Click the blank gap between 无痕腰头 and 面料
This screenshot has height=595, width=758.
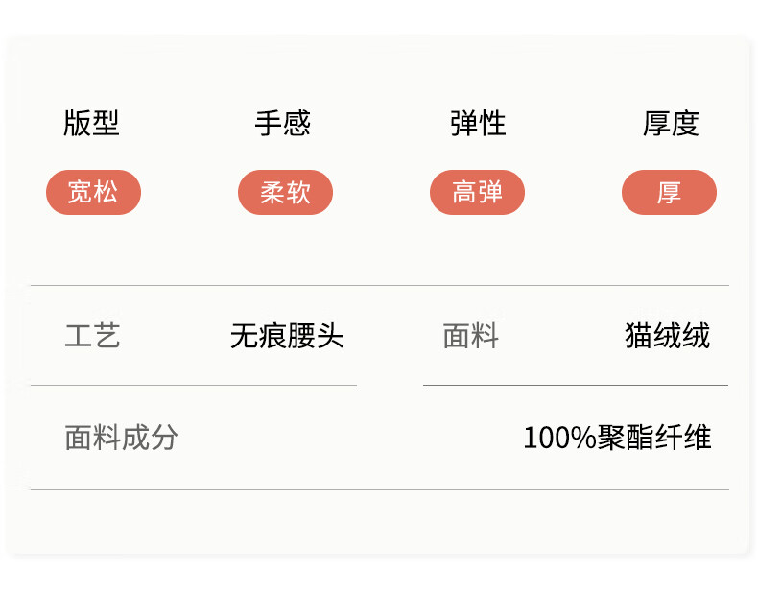tap(391, 336)
